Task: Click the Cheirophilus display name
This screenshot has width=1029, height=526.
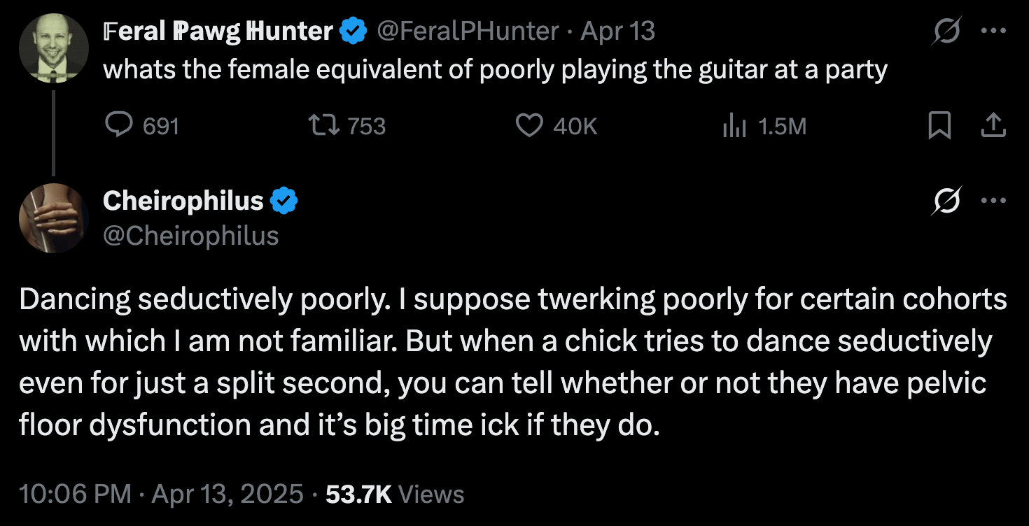Action: pos(183,201)
